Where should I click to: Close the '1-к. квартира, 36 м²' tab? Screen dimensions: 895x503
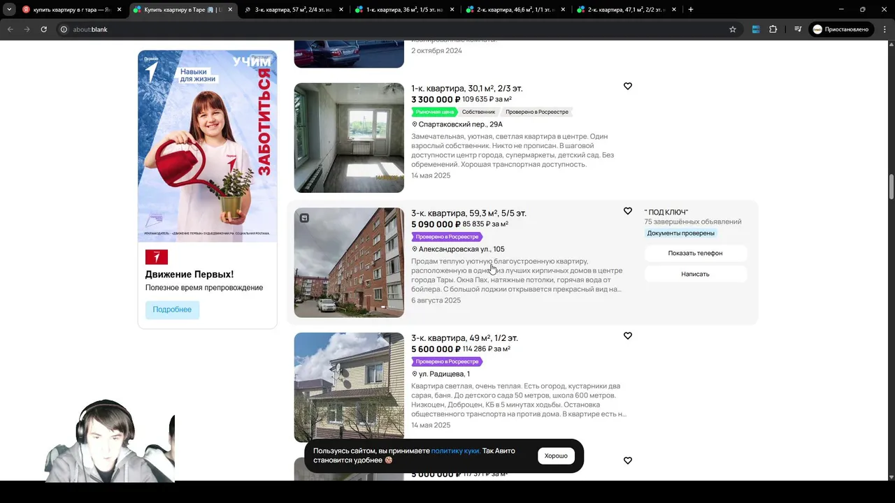coord(452,10)
